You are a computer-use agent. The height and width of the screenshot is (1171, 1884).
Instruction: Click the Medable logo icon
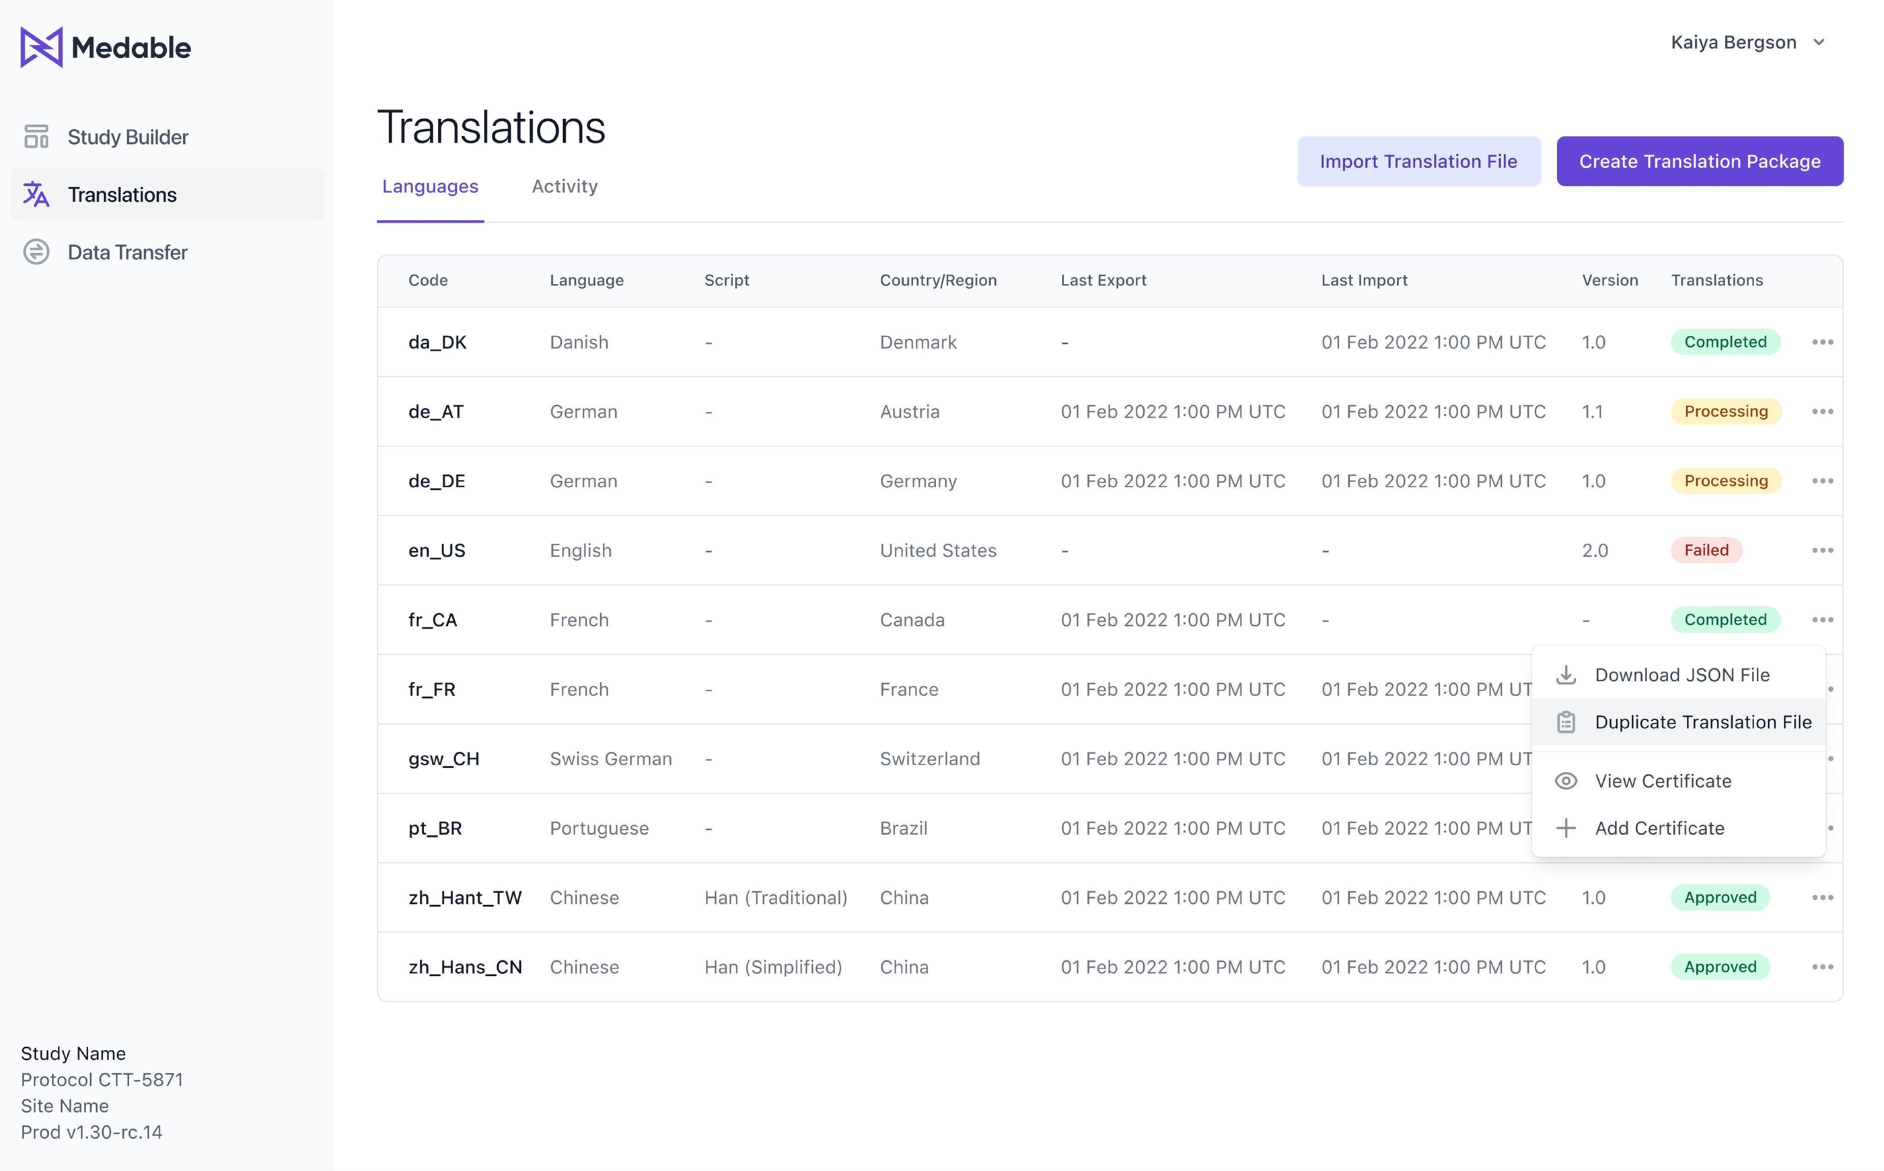click(x=41, y=47)
